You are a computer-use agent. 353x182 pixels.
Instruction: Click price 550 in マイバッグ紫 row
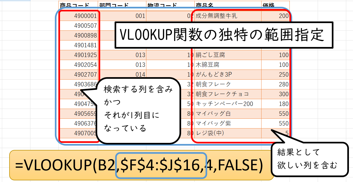(x=275, y=123)
